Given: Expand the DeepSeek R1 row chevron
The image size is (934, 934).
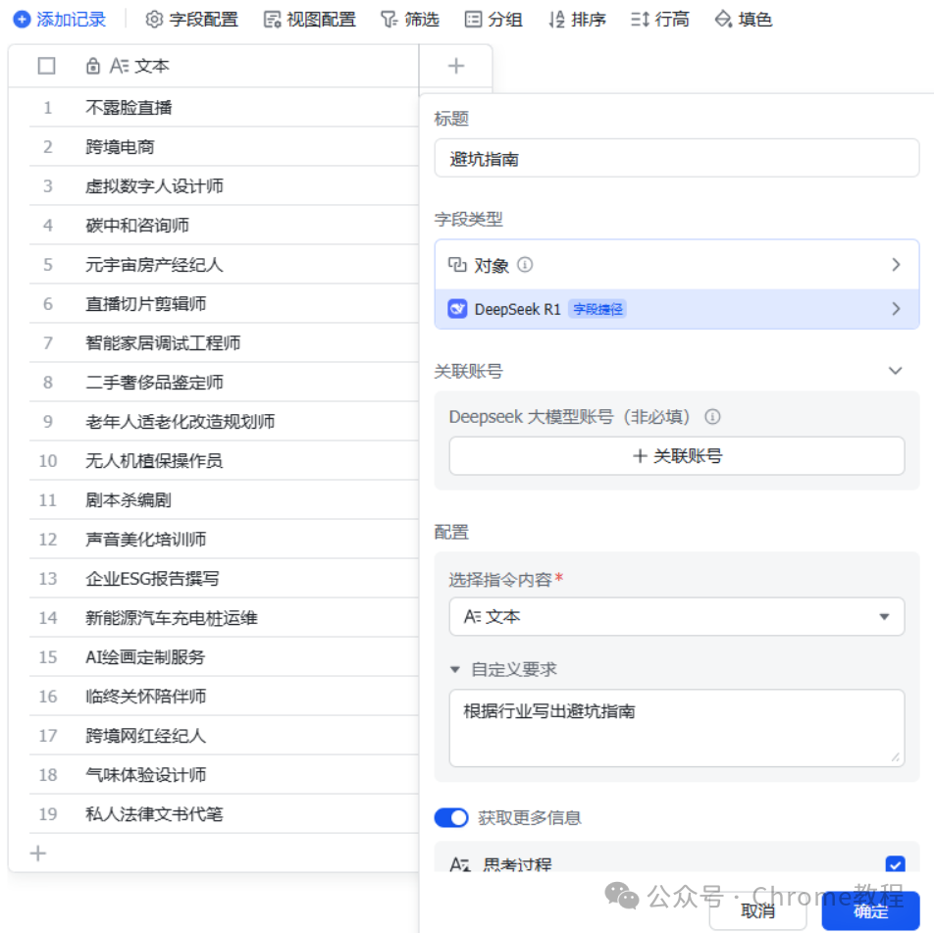Looking at the screenshot, I should click(896, 308).
